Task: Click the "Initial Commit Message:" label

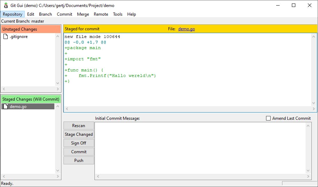Action: 118,118
